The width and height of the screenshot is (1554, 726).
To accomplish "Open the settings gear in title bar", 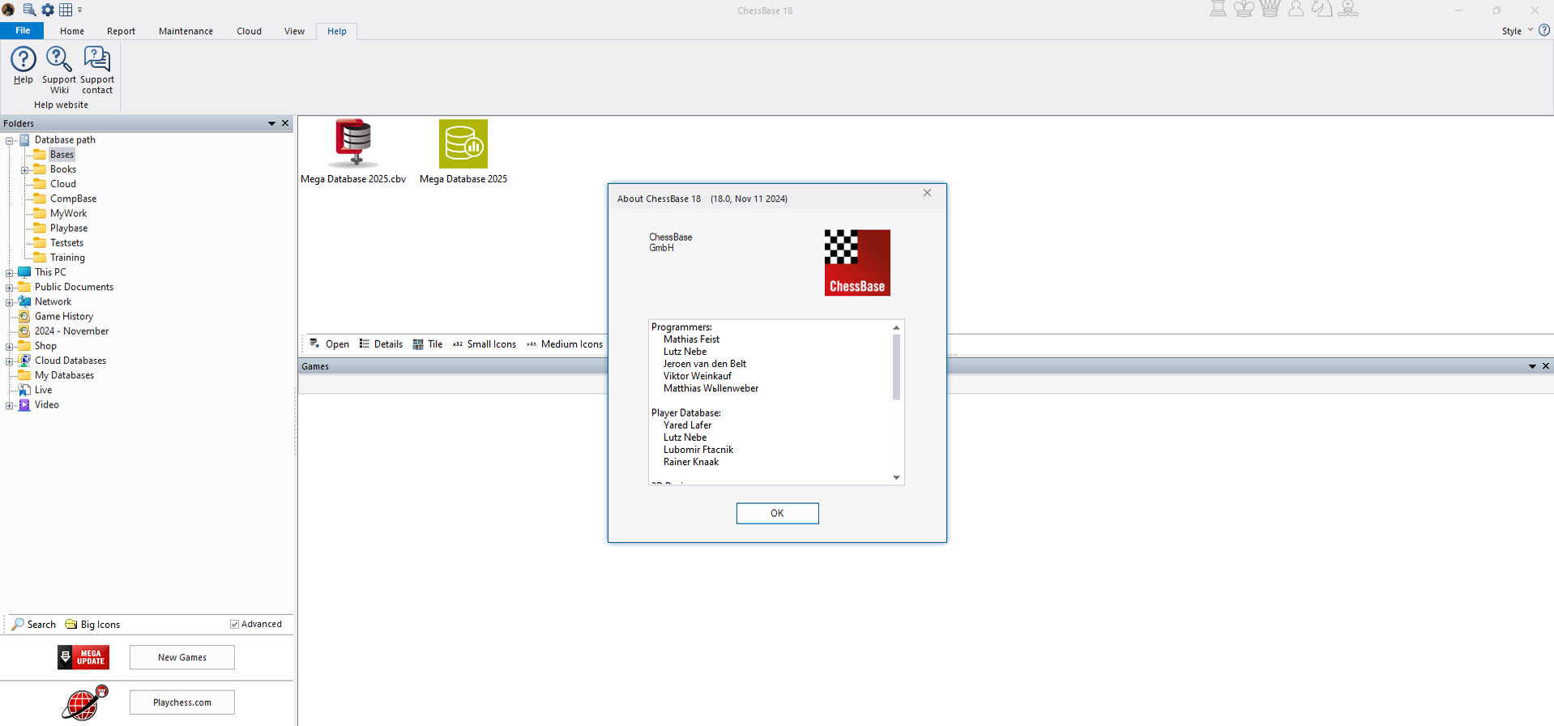I will point(48,10).
